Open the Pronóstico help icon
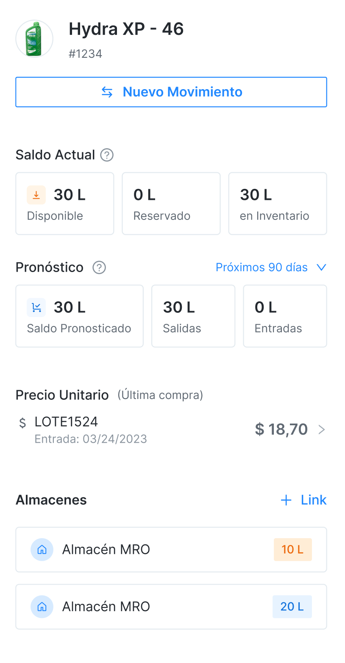 point(99,267)
